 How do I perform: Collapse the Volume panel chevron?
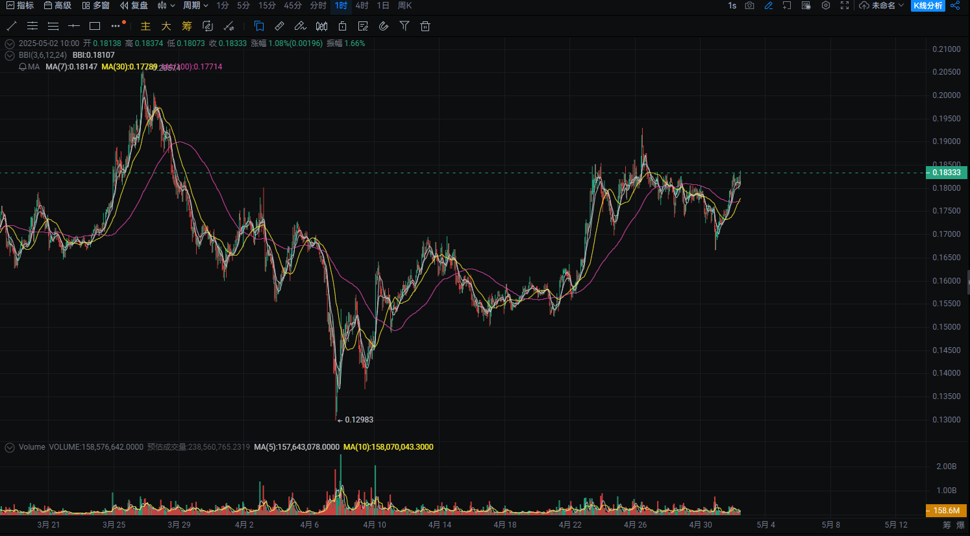click(10, 447)
